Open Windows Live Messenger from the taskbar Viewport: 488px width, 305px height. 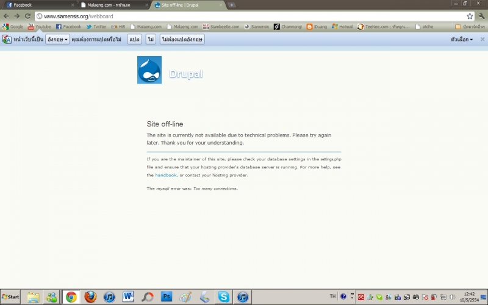click(51, 297)
